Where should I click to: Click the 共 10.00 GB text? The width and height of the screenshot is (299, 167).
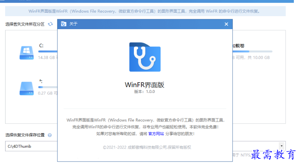coord(259,58)
